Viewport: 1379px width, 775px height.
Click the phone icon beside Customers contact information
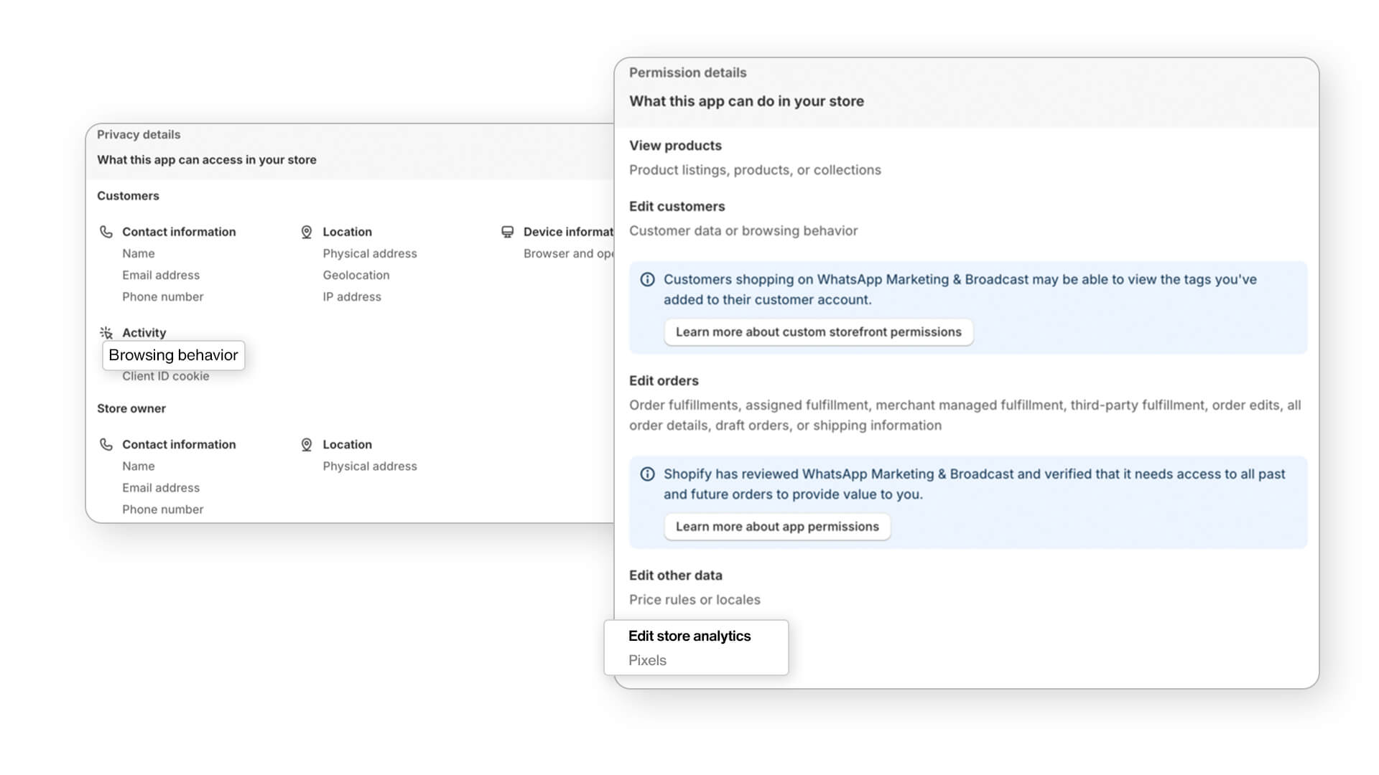coord(106,231)
